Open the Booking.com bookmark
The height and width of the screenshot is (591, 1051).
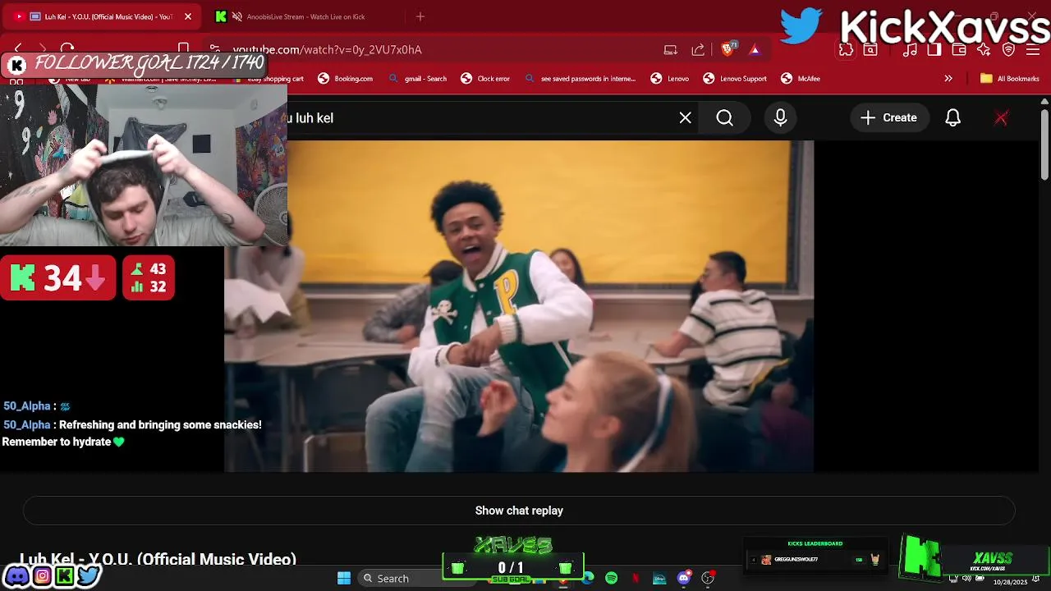tap(346, 79)
